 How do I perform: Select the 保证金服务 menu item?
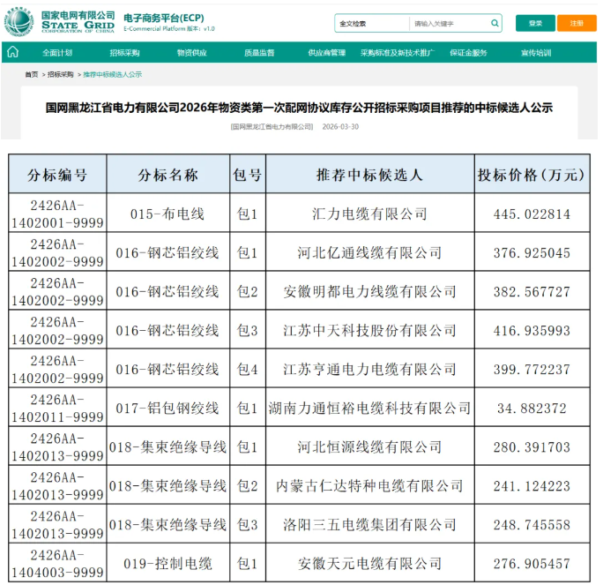coord(467,53)
